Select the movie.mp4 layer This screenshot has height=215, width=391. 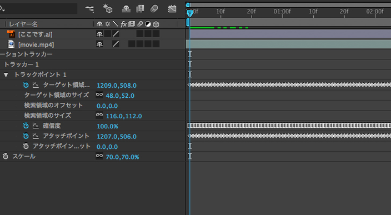36,44
